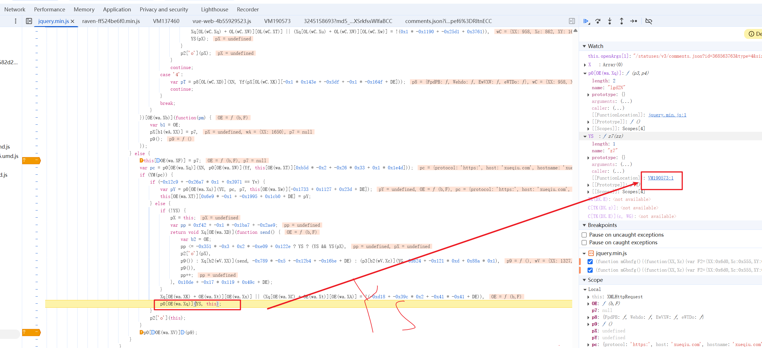Click the Step debugger icon
Viewport: 762px width, 348px height.
[633, 21]
